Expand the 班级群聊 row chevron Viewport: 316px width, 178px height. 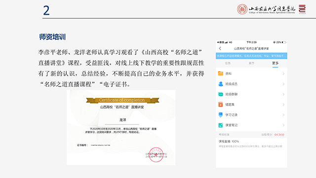(283, 94)
